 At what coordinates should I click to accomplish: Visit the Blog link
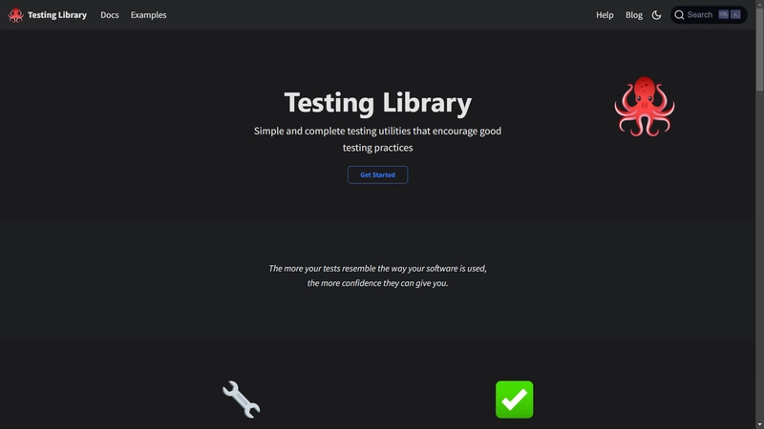634,15
